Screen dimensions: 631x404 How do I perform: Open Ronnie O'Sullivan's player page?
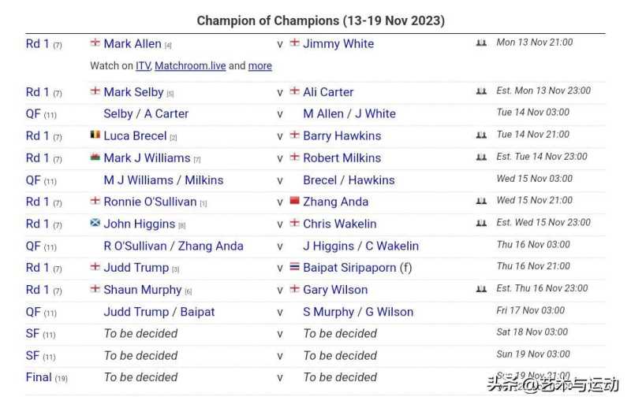(150, 202)
